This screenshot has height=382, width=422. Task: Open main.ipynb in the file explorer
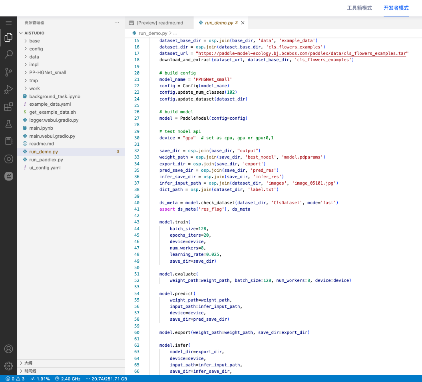tap(41, 128)
